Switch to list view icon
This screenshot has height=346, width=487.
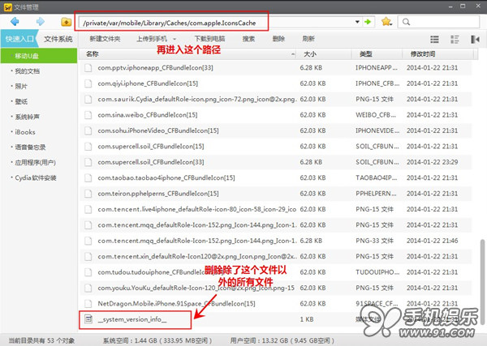coord(434,39)
